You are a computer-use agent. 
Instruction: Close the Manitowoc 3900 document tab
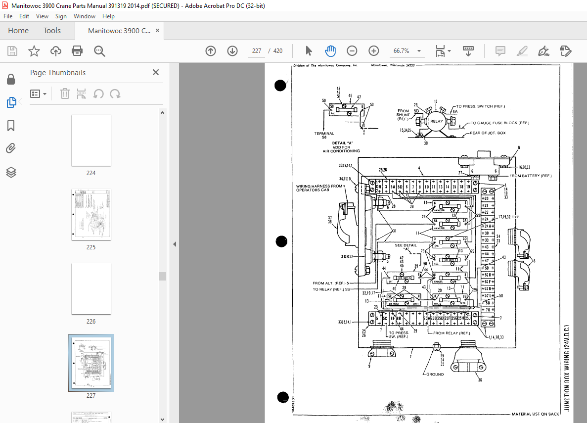[x=157, y=31]
